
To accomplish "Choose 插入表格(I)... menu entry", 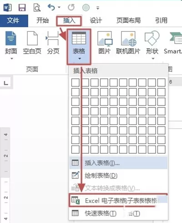I will 118,163.
